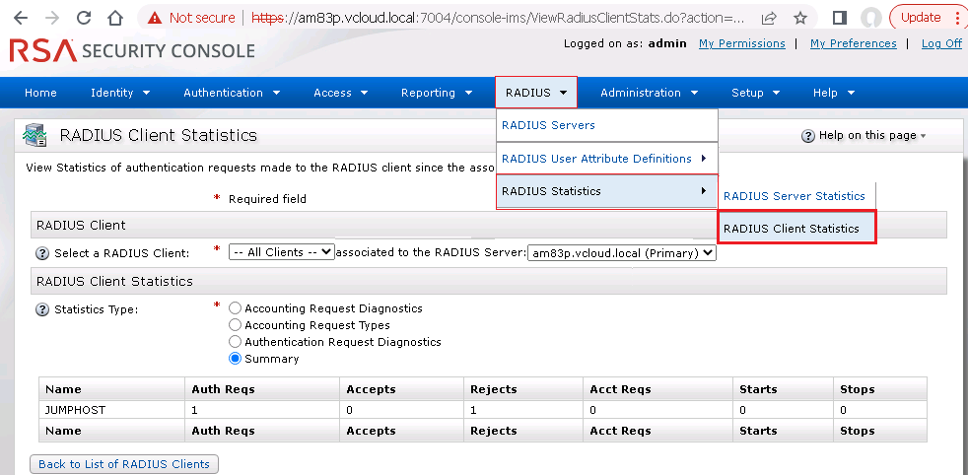Click the browser reload page icon
This screenshot has height=475, width=968.
click(84, 18)
